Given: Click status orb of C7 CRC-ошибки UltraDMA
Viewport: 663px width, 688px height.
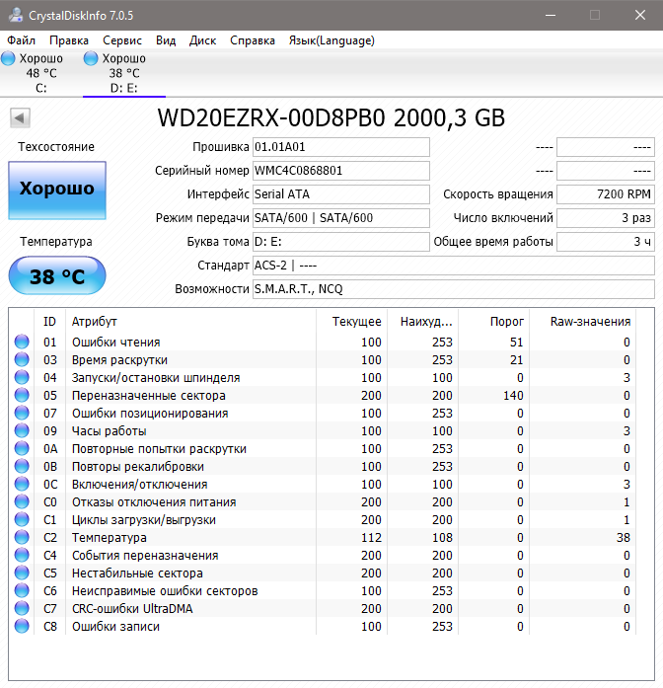Looking at the screenshot, I should click(22, 609).
